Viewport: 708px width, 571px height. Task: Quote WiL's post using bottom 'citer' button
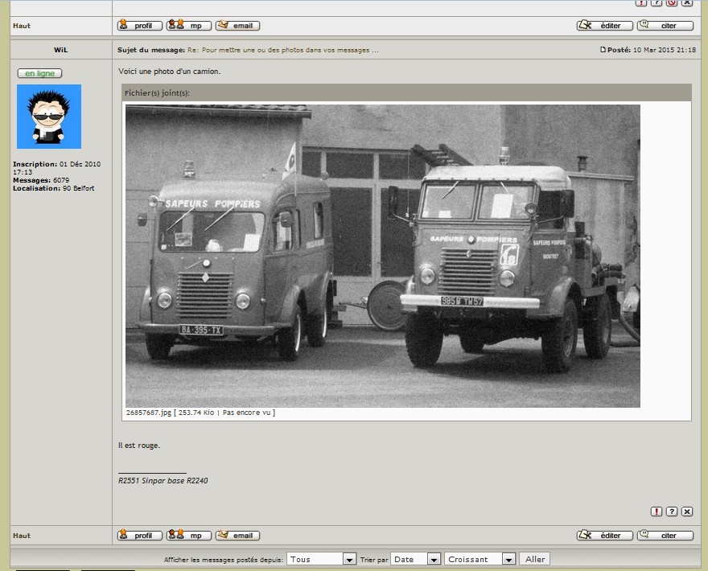[665, 536]
